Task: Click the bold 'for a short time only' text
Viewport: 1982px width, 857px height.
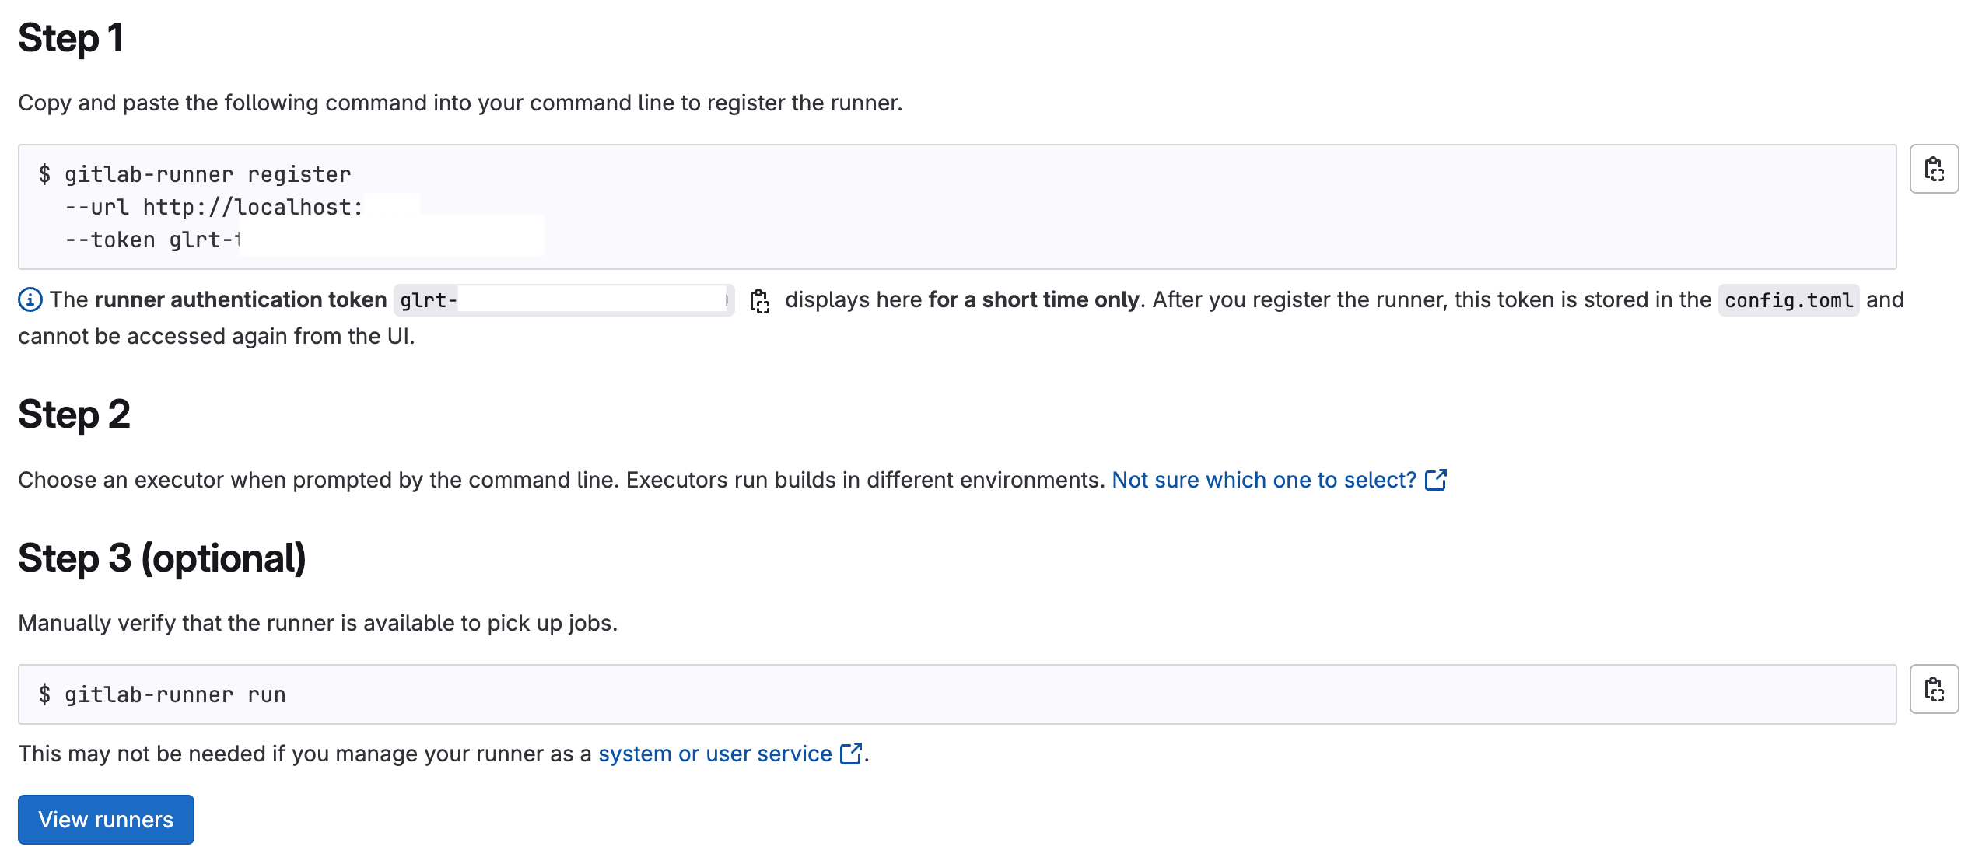Action: 1033,299
